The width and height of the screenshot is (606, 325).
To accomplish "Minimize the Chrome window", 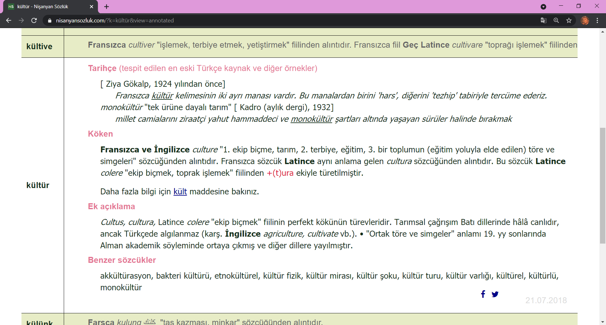I will [x=561, y=6].
